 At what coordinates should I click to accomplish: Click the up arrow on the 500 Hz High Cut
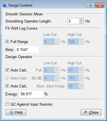coord(81,40)
